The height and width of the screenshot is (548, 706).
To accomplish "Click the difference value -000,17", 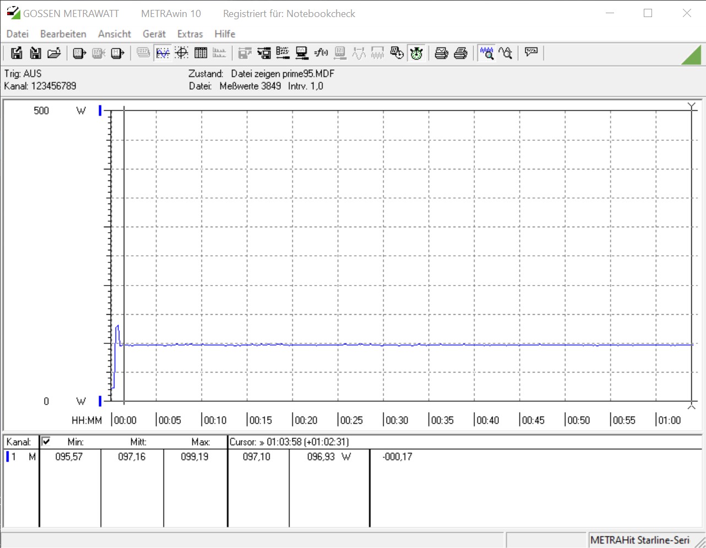I will [x=398, y=457].
